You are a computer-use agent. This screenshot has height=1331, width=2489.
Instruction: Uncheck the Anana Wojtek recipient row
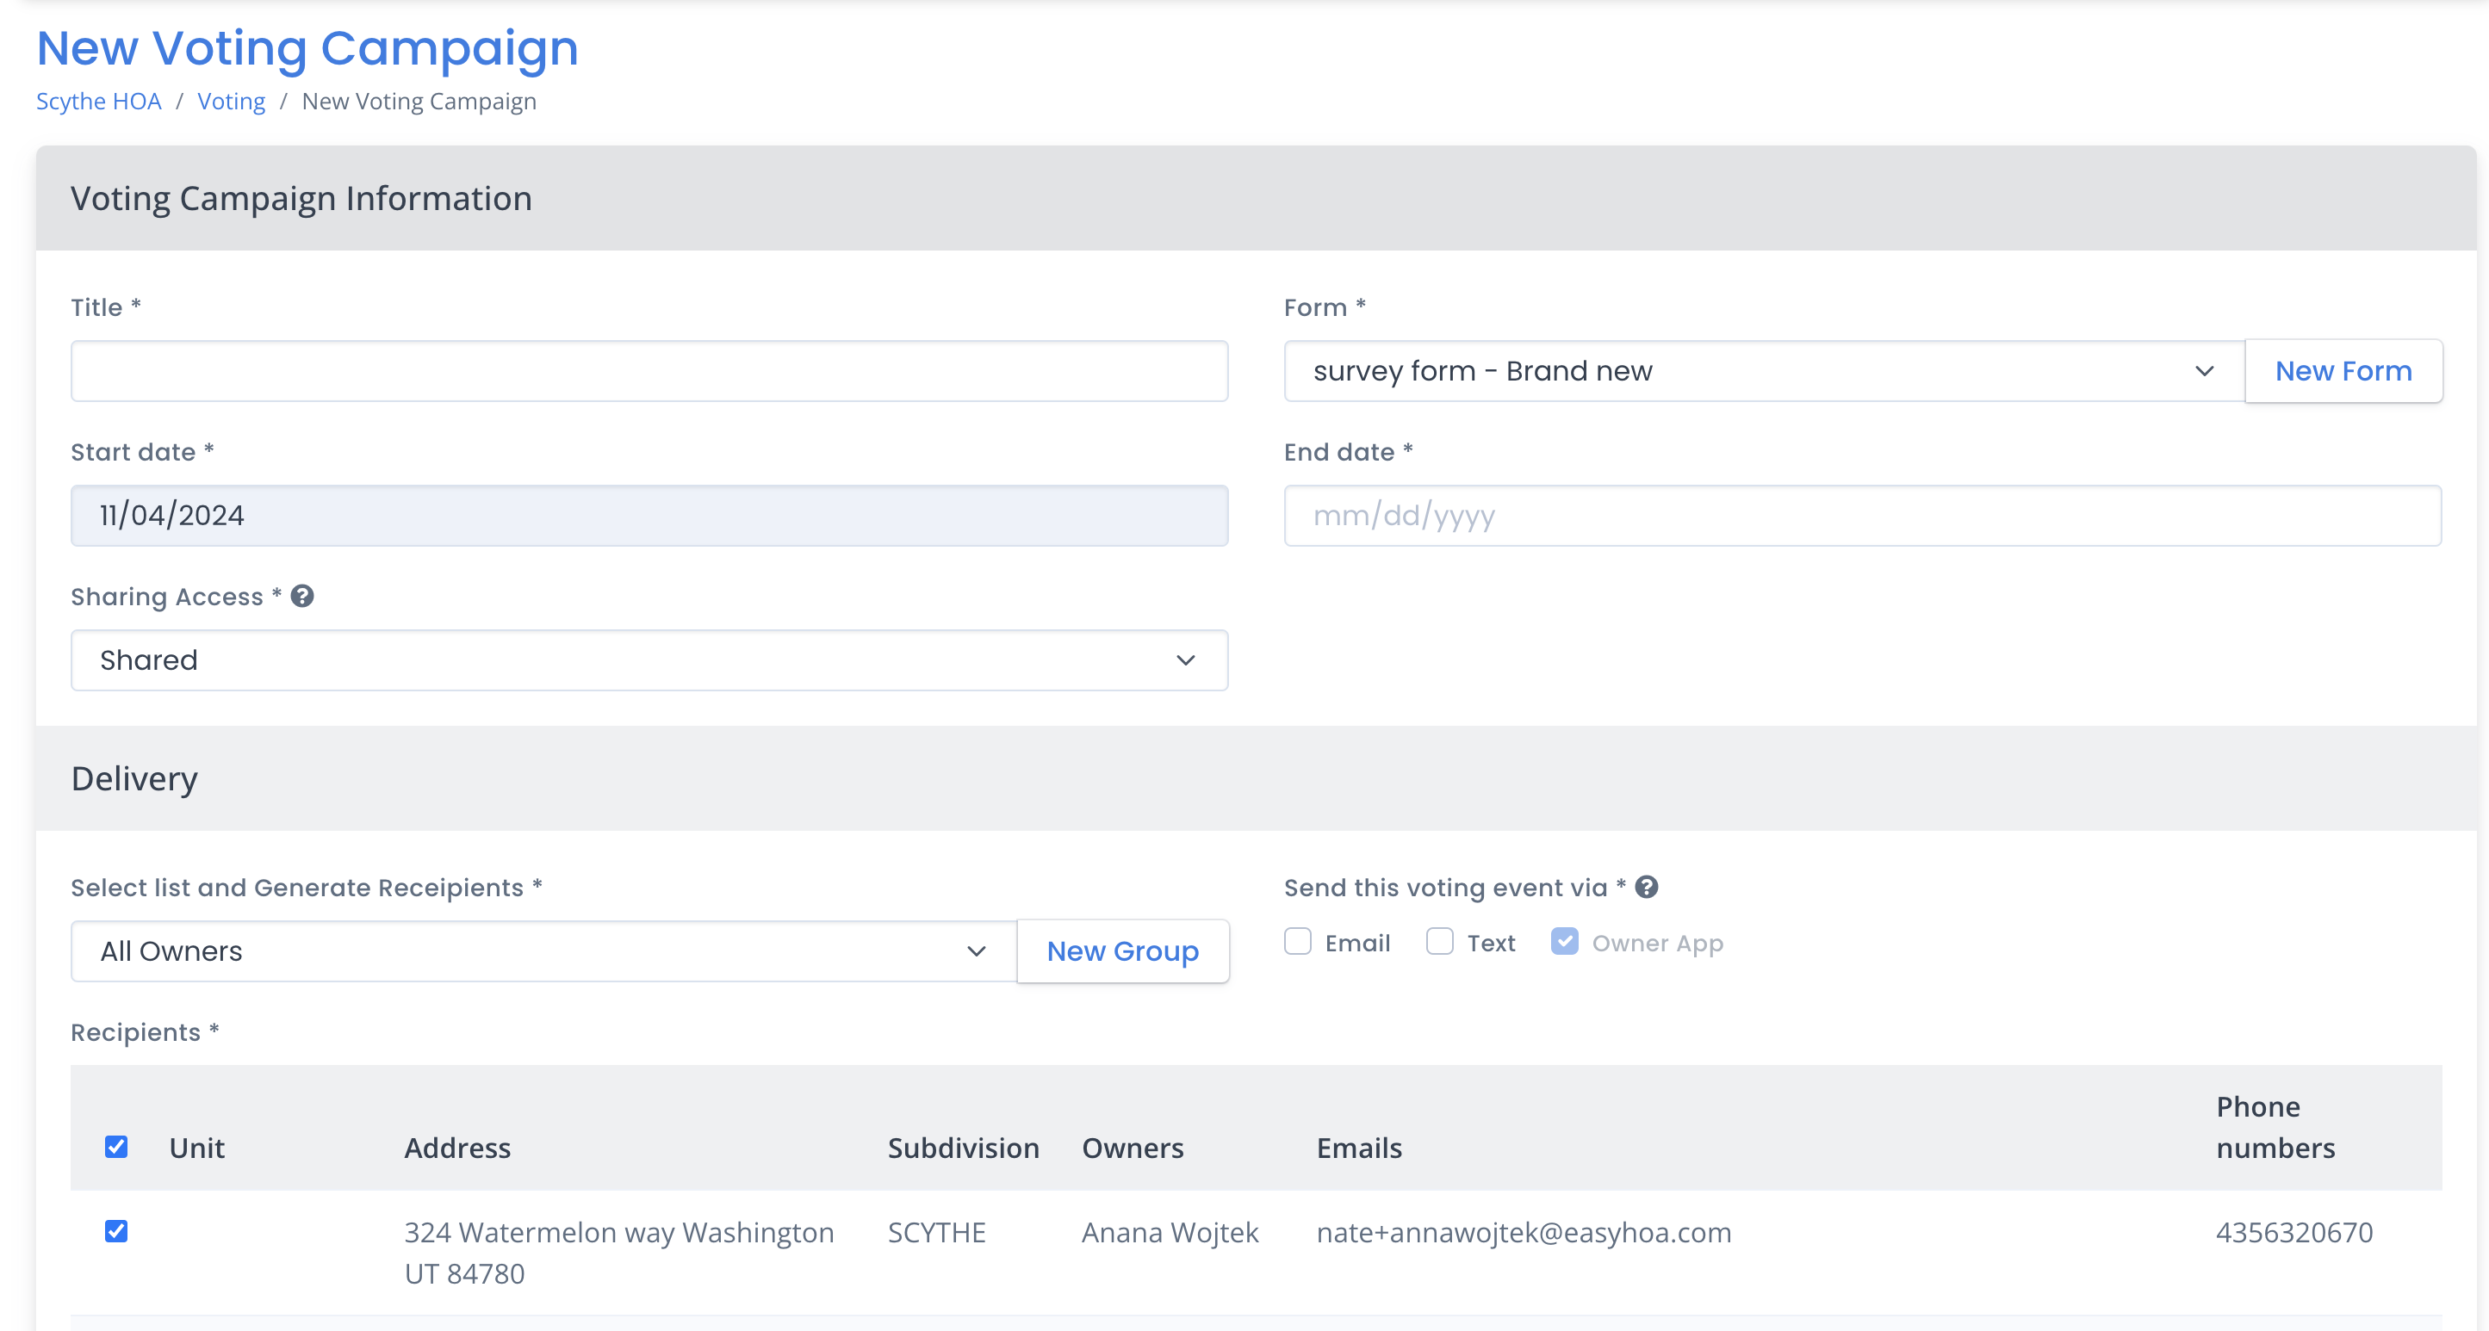click(116, 1230)
